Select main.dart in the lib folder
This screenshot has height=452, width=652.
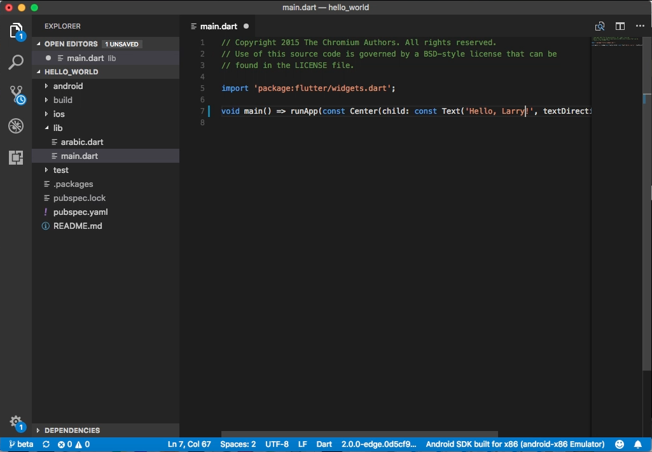(106, 156)
